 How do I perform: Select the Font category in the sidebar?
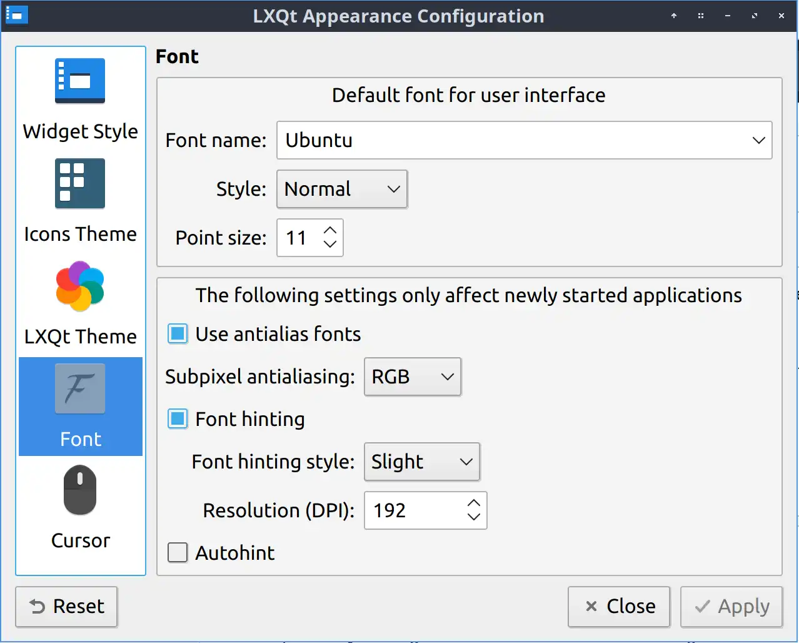(x=80, y=407)
